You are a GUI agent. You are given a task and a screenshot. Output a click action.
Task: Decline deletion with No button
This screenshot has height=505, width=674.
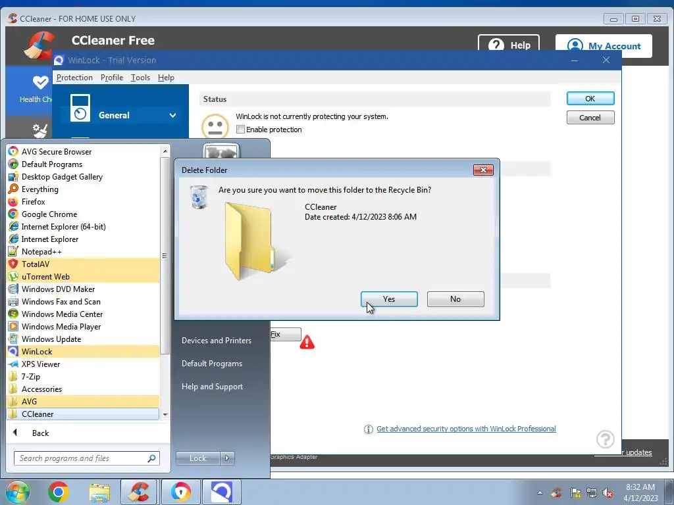(x=455, y=299)
